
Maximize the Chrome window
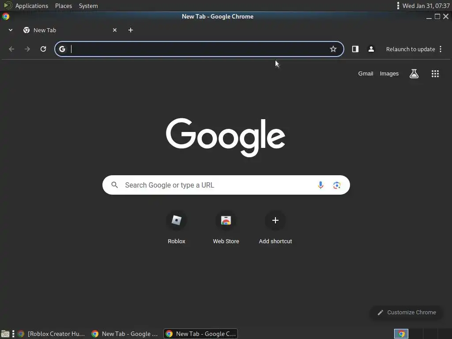tap(437, 16)
